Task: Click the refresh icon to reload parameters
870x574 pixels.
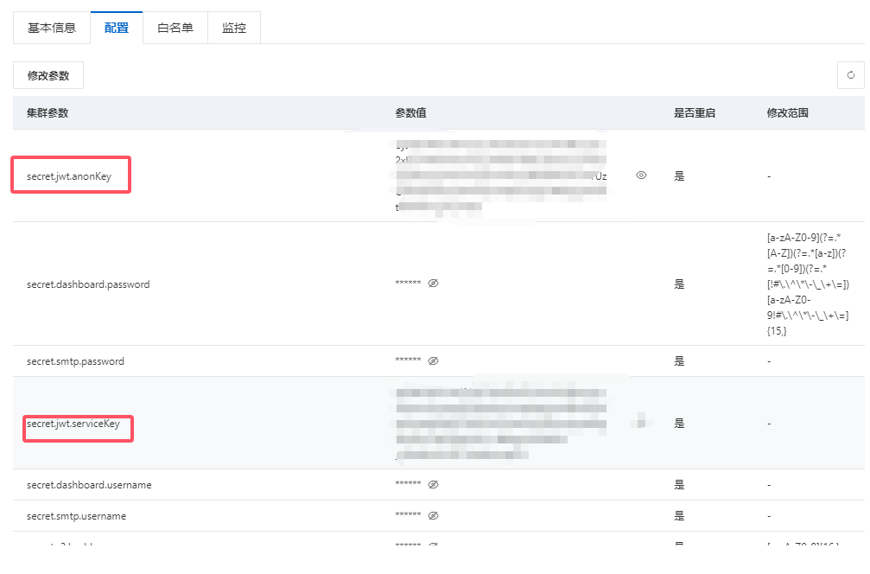Action: pos(851,75)
